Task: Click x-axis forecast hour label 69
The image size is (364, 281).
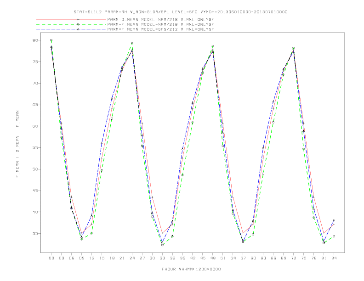Action: coord(284,258)
